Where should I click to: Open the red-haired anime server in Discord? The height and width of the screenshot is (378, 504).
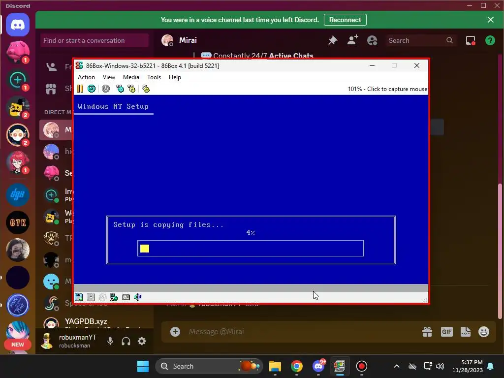18,162
